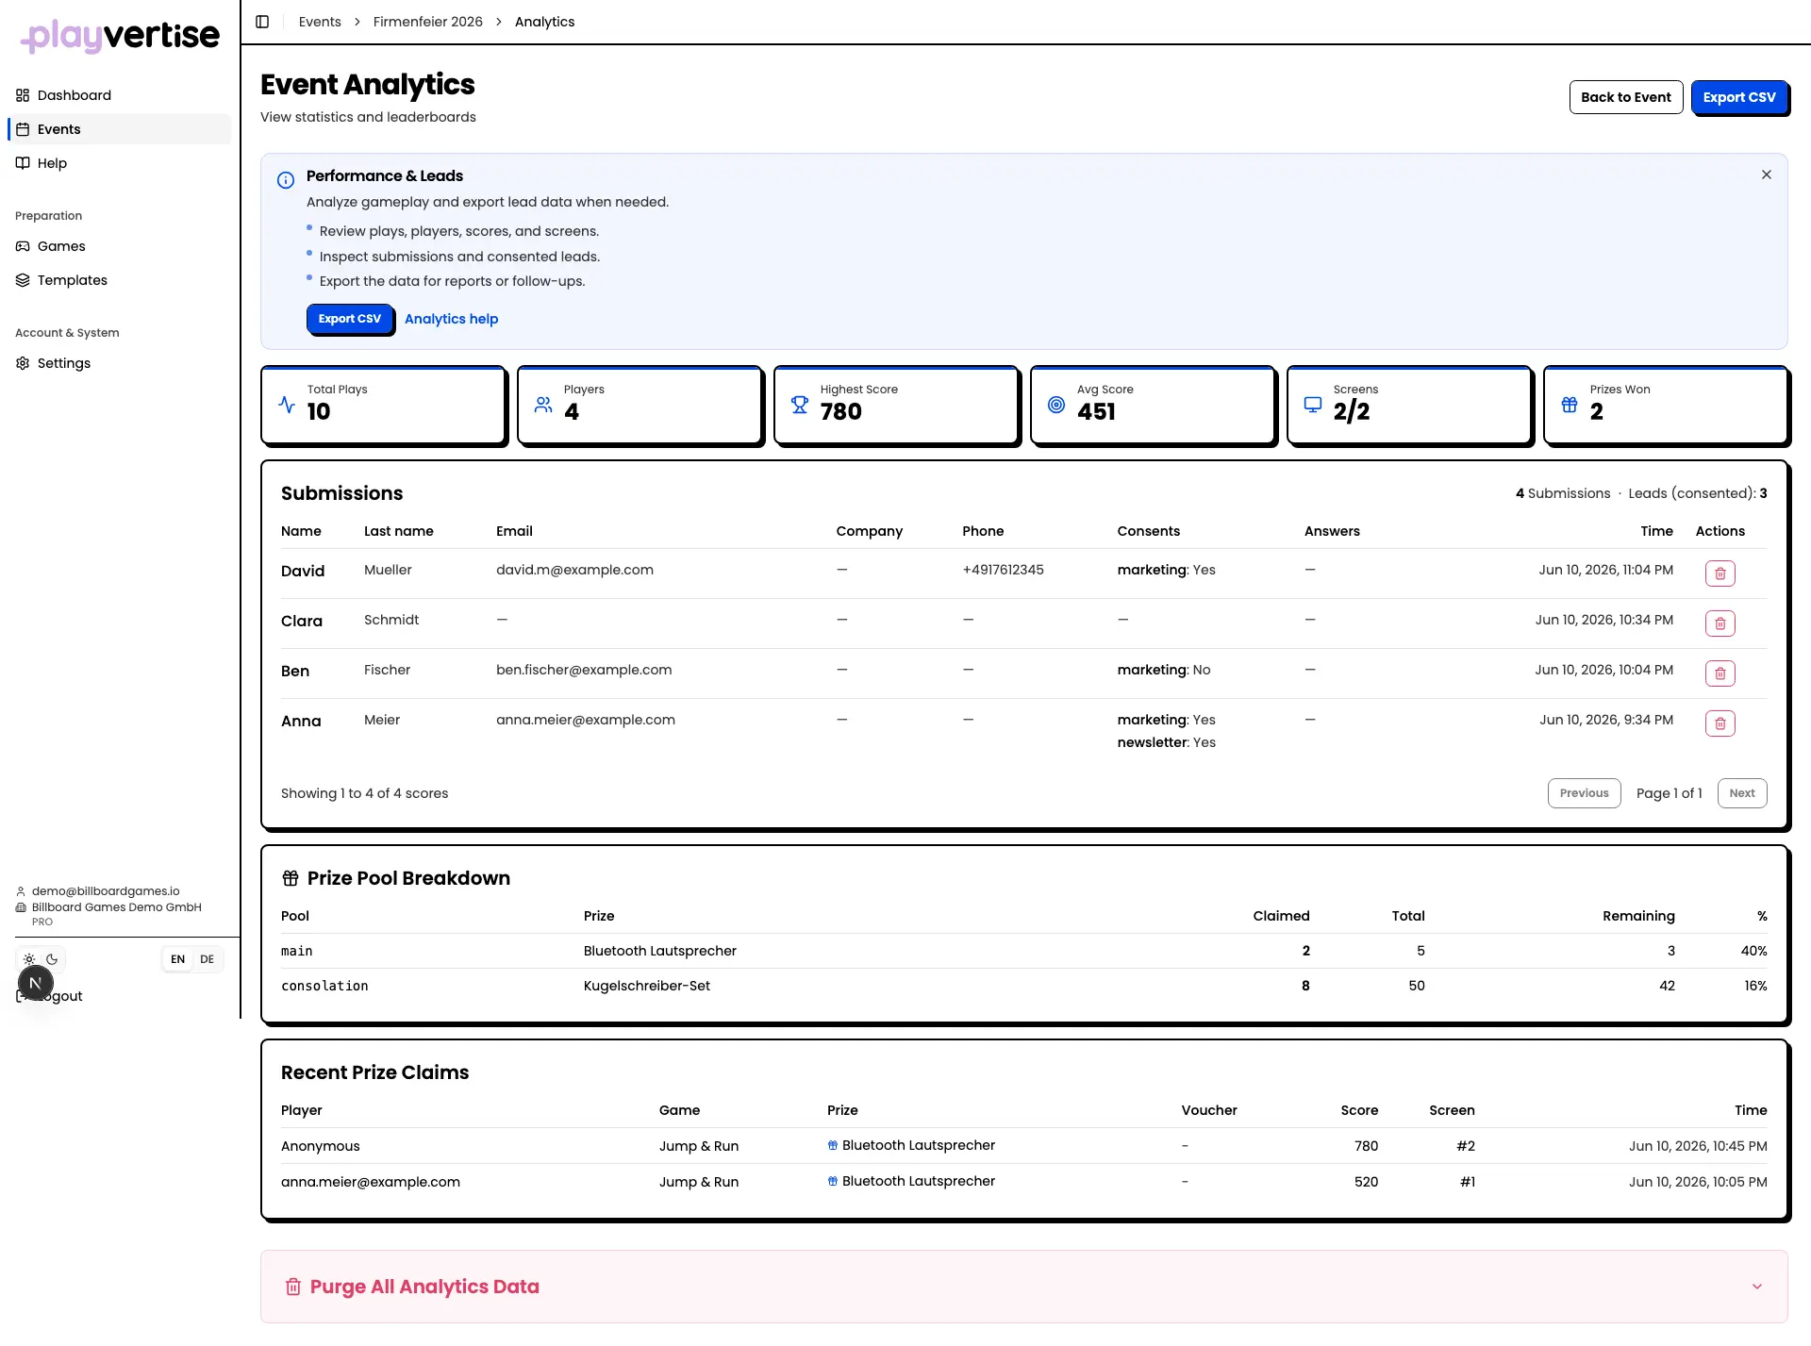This screenshot has height=1346, width=1811.
Task: Click the Settings gear icon
Action: pyautogui.click(x=23, y=363)
